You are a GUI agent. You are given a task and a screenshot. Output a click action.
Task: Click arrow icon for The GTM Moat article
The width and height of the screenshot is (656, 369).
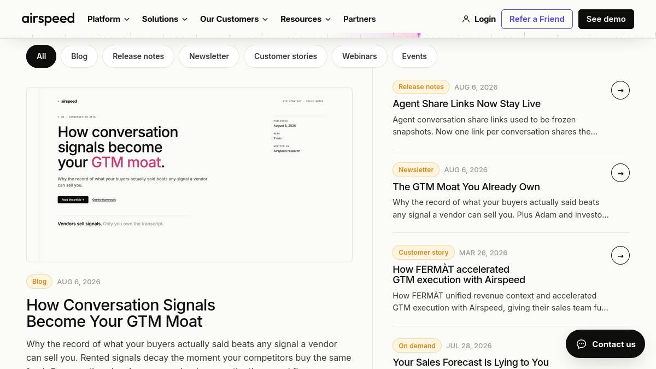(x=620, y=173)
